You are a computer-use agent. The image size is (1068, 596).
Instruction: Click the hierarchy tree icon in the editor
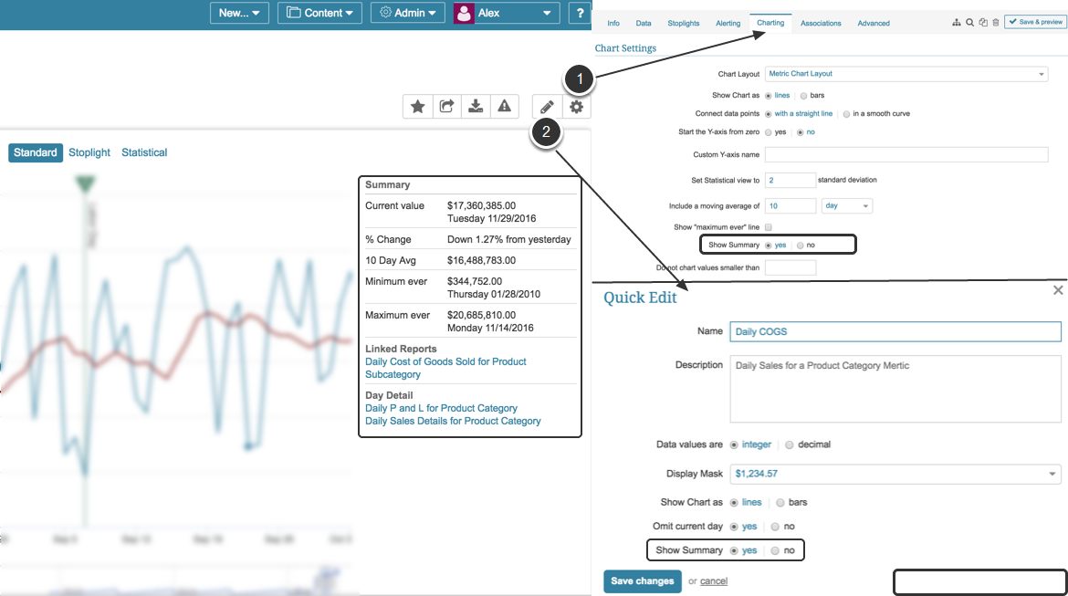(957, 23)
